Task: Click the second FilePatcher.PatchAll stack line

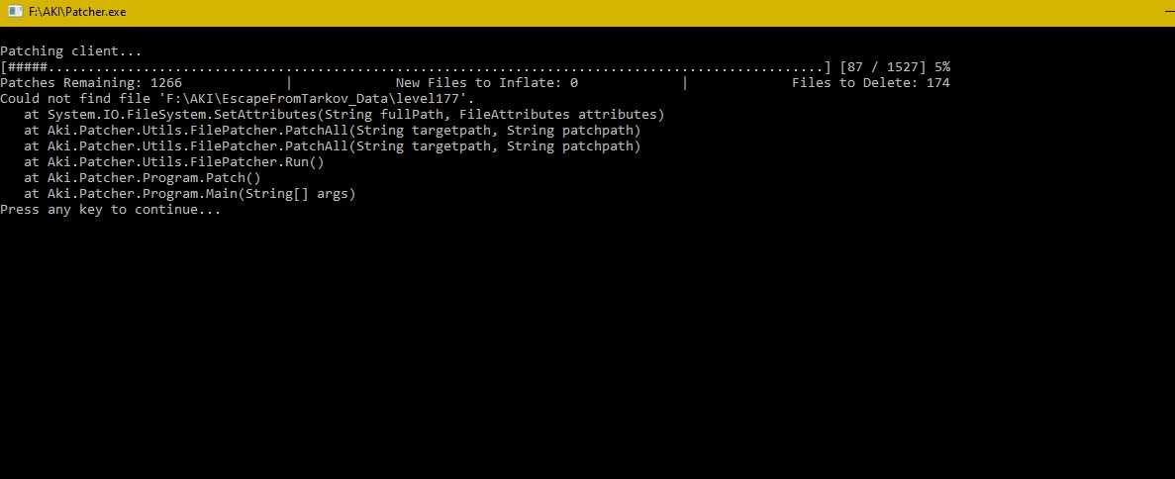Action: (x=332, y=146)
